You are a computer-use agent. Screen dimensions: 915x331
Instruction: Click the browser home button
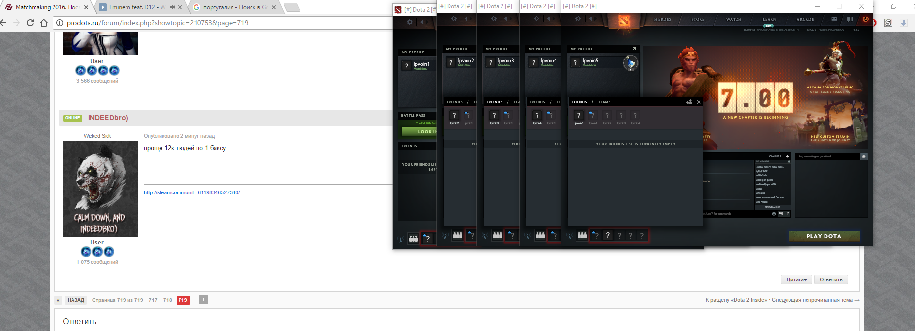pos(44,23)
